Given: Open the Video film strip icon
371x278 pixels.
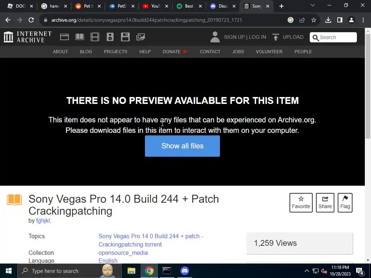Looking at the screenshot, I should point(95,37).
